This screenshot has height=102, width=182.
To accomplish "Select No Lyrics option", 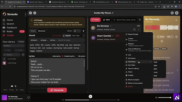I will click(x=80, y=56).
